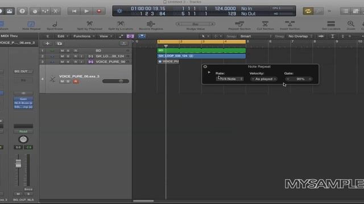Click the waveform zoom icon in the tracks menu bar

(321, 36)
